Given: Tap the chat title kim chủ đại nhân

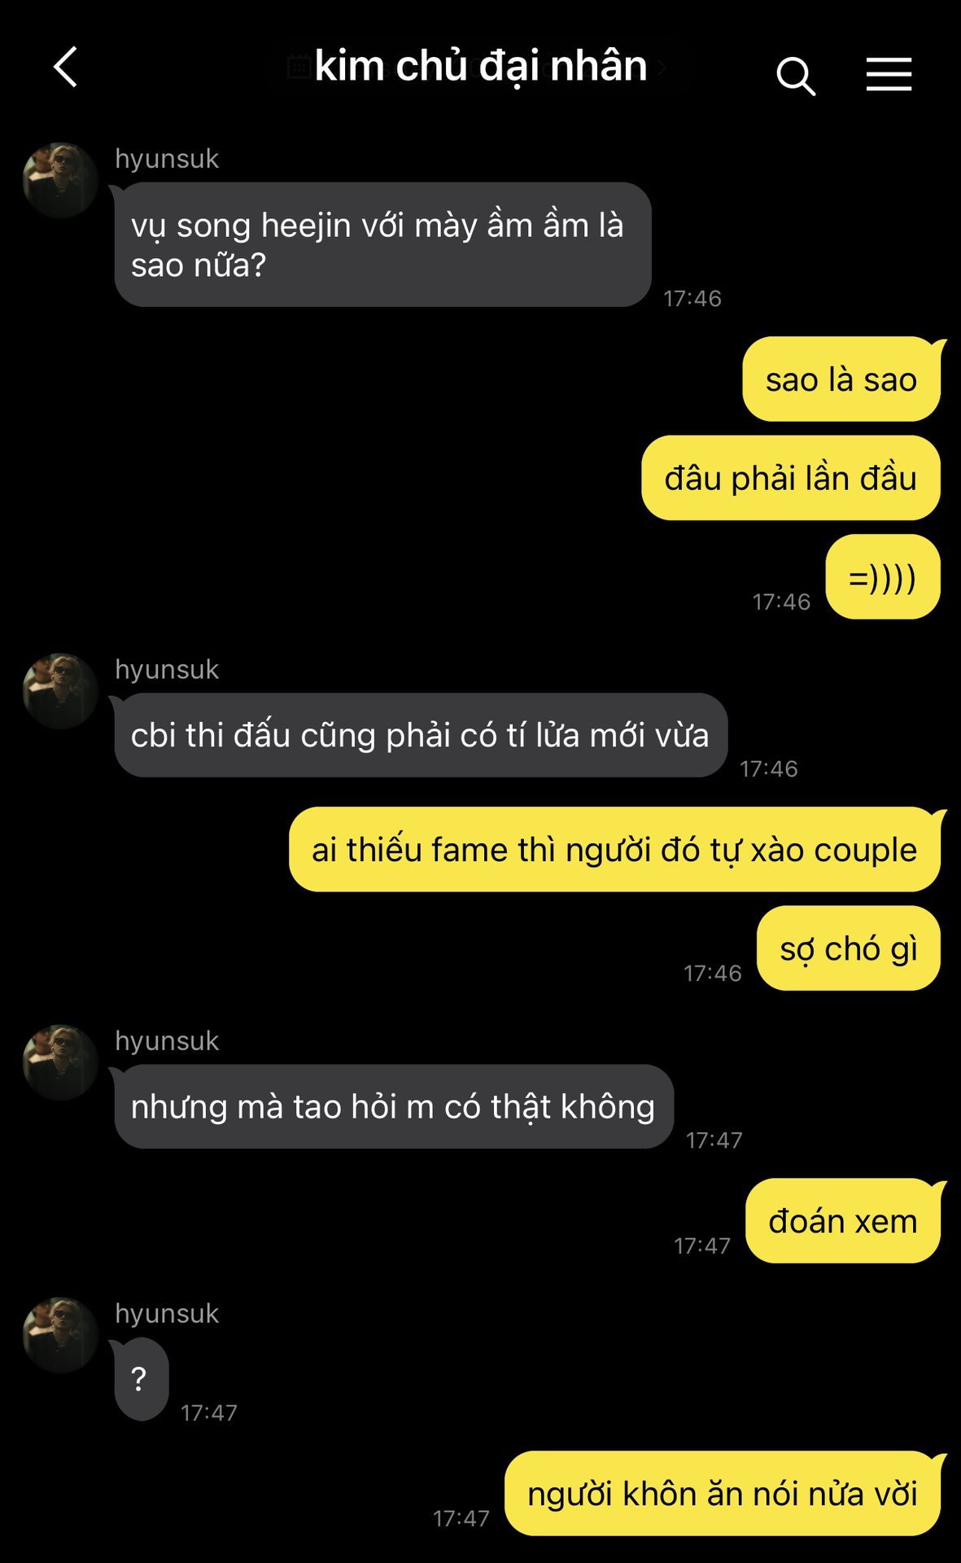Looking at the screenshot, I should point(480,66).
